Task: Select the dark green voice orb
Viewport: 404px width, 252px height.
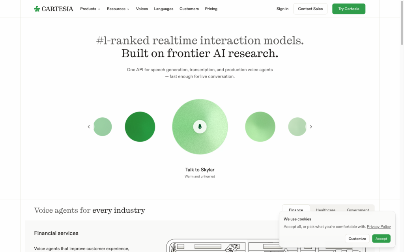Action: 140,126
